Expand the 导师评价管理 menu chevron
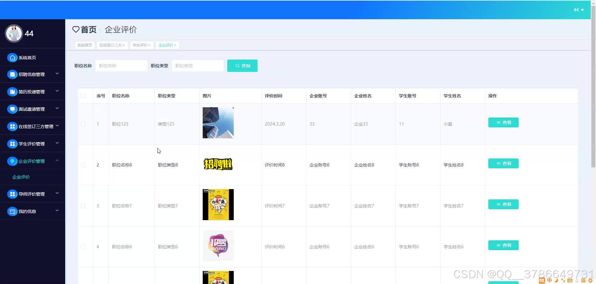The width and height of the screenshot is (596, 284). [57, 193]
